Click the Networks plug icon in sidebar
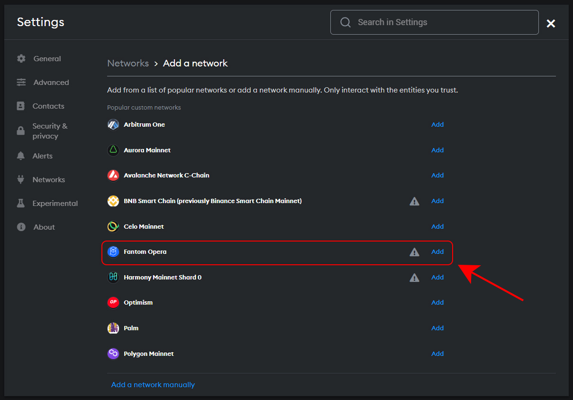This screenshot has width=573, height=400. [20, 180]
